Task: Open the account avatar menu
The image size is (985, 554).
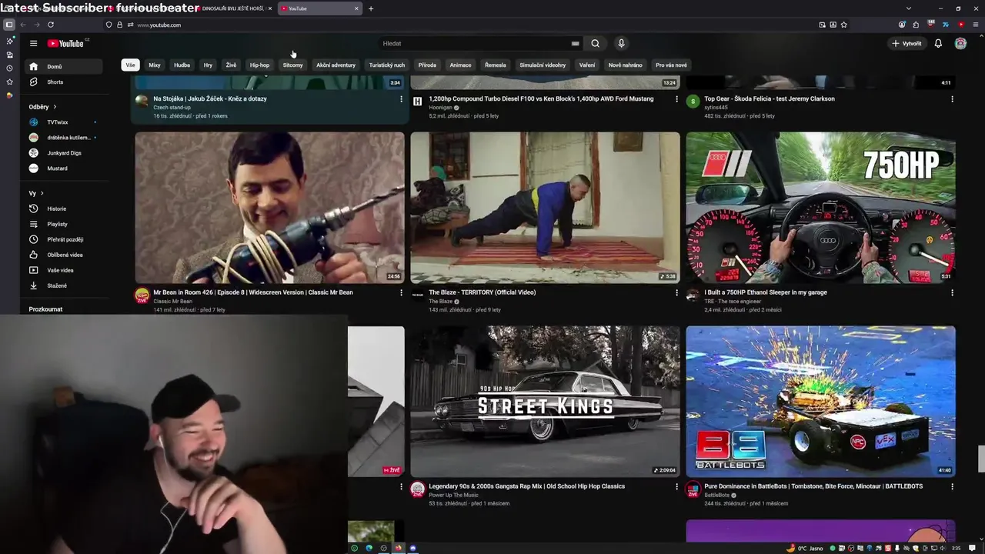Action: (960, 44)
